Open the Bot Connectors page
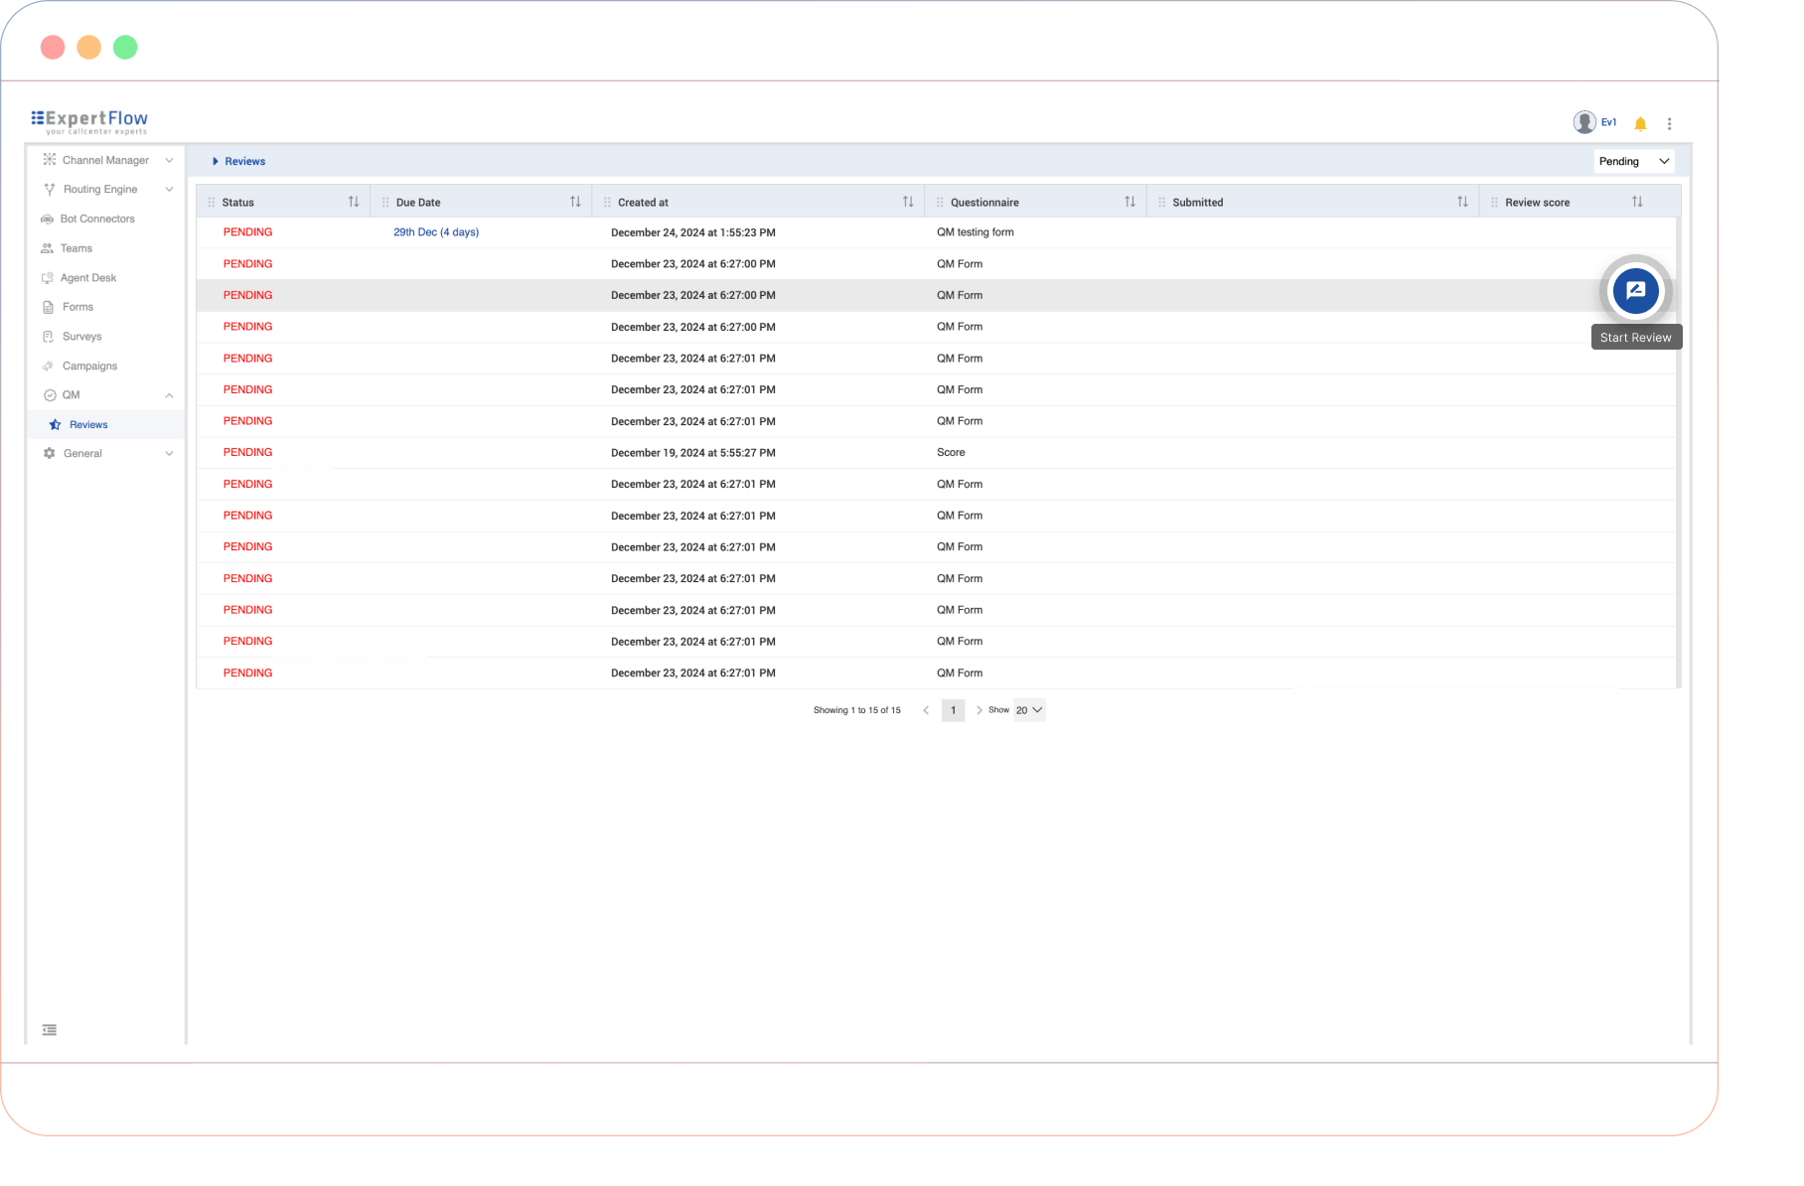1804x1186 pixels. click(x=97, y=220)
